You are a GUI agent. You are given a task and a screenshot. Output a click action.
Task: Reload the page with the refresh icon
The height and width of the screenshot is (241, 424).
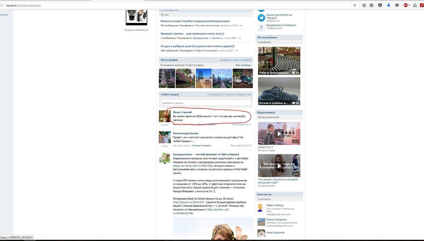point(354,5)
